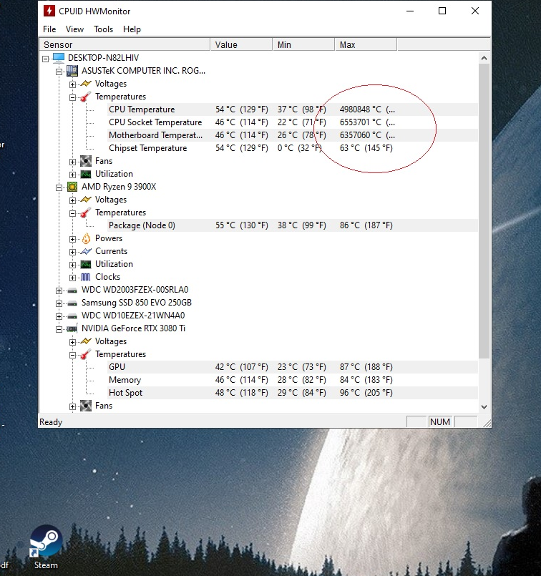The height and width of the screenshot is (576, 541).
Task: Collapse the ASUSTeK COMPUTER INC. node
Action: pos(59,72)
